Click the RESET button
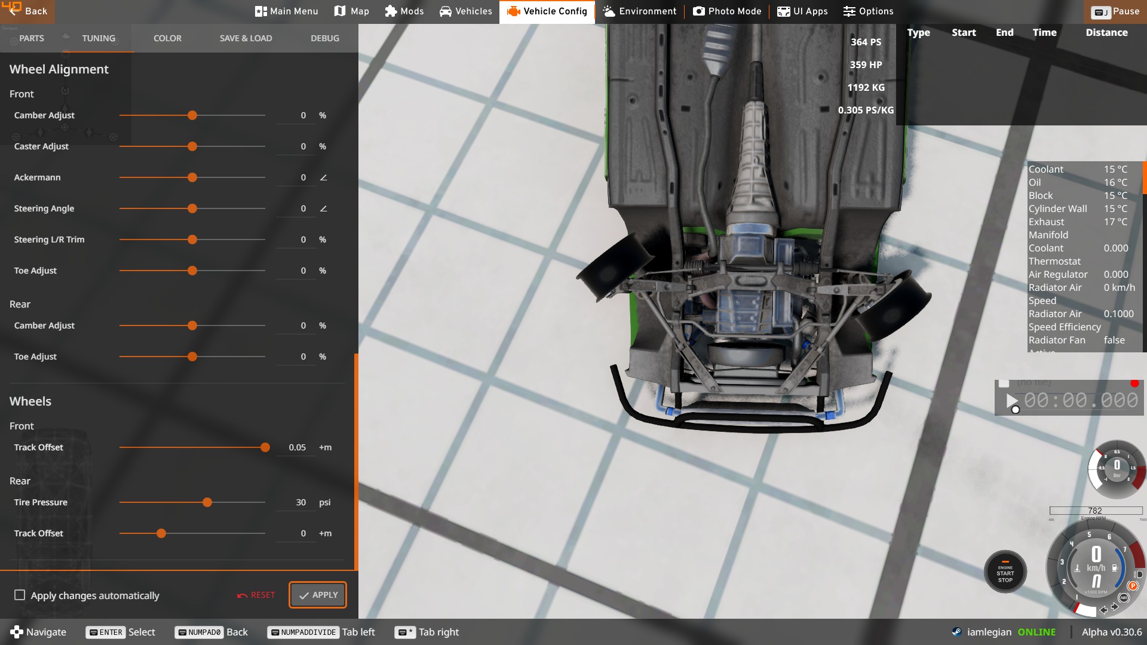1147x645 pixels. [256, 595]
